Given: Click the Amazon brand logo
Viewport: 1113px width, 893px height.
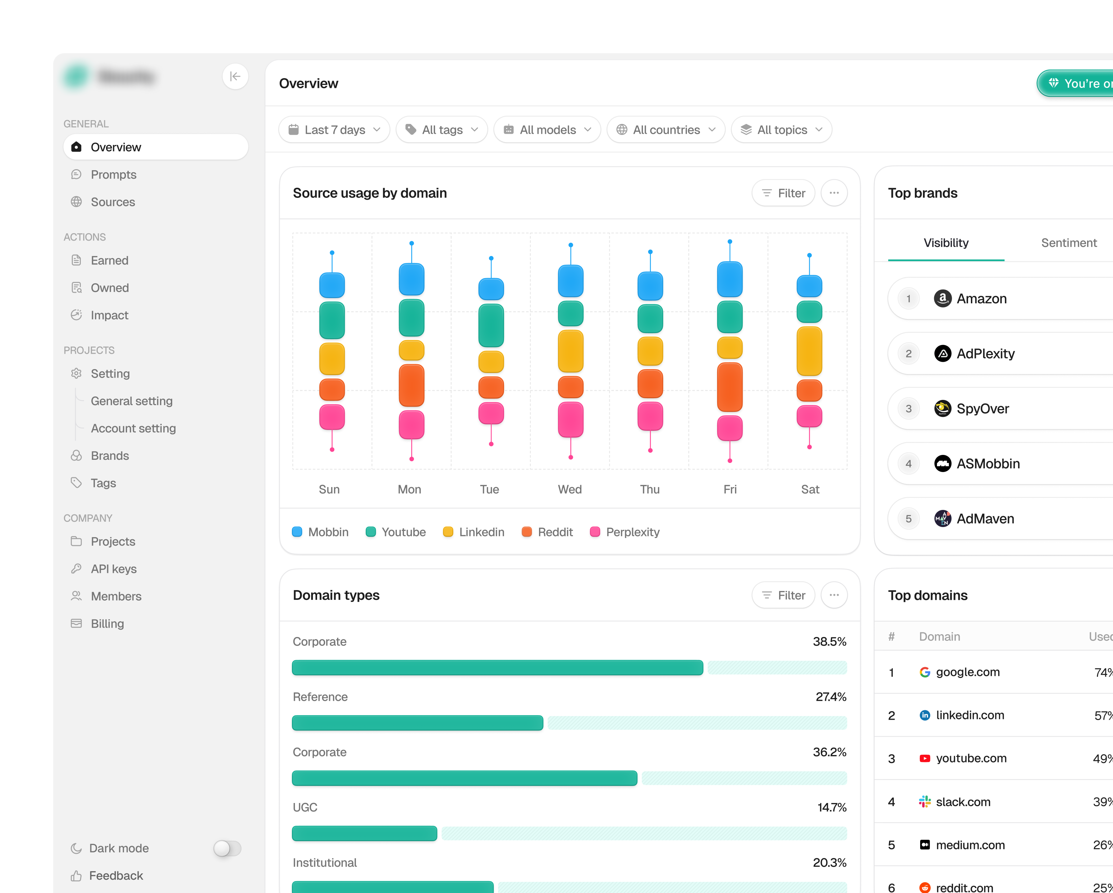Looking at the screenshot, I should pos(943,298).
